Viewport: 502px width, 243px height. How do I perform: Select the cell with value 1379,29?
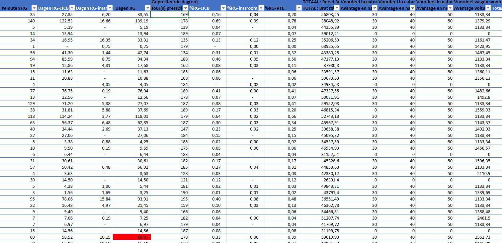coord(473,21)
